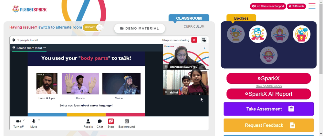Open the People panel
This screenshot has width=323, height=136.
(x=88, y=123)
